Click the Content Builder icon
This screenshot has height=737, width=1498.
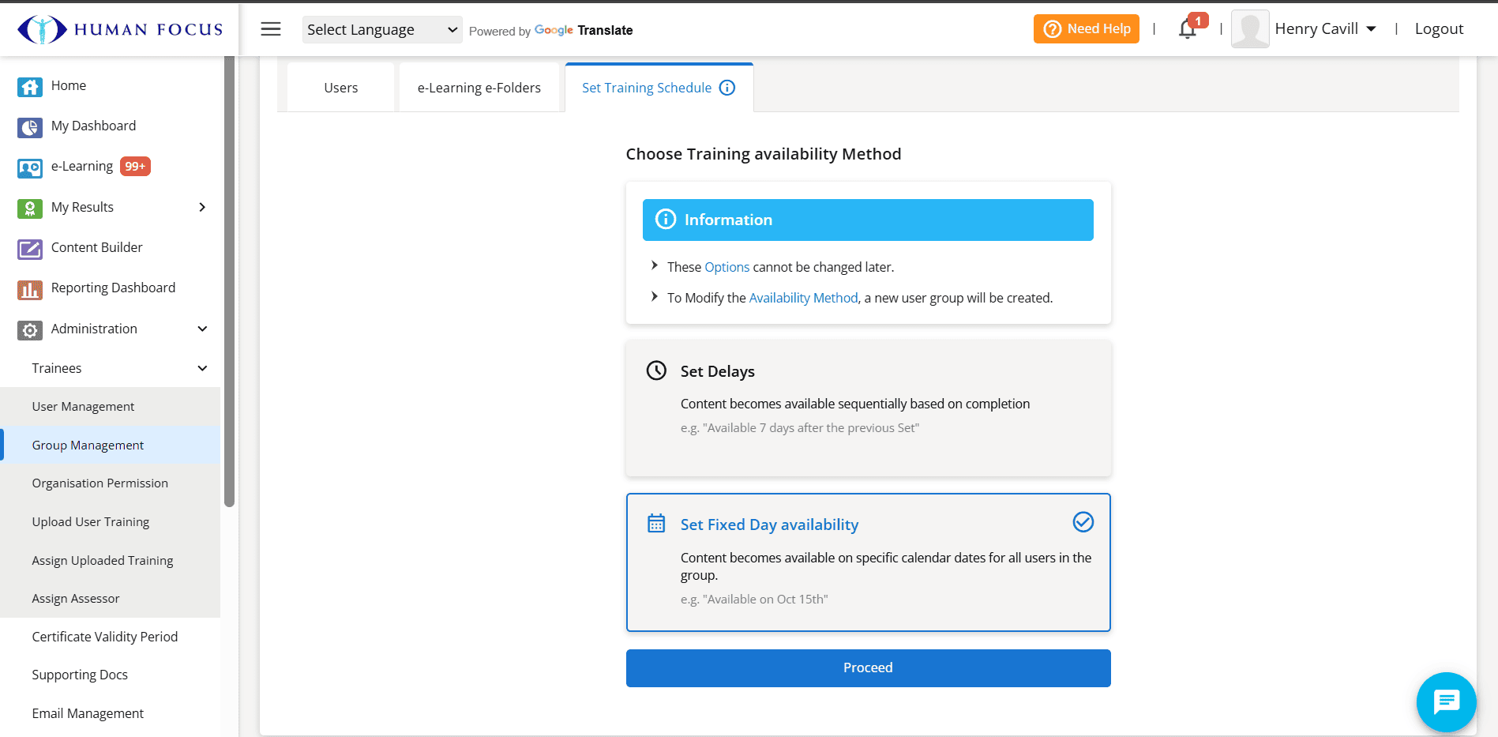click(29, 249)
